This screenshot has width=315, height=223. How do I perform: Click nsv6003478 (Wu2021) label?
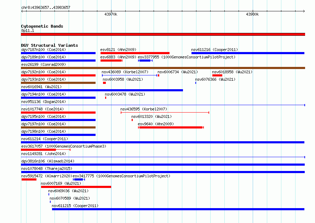coord(125,94)
